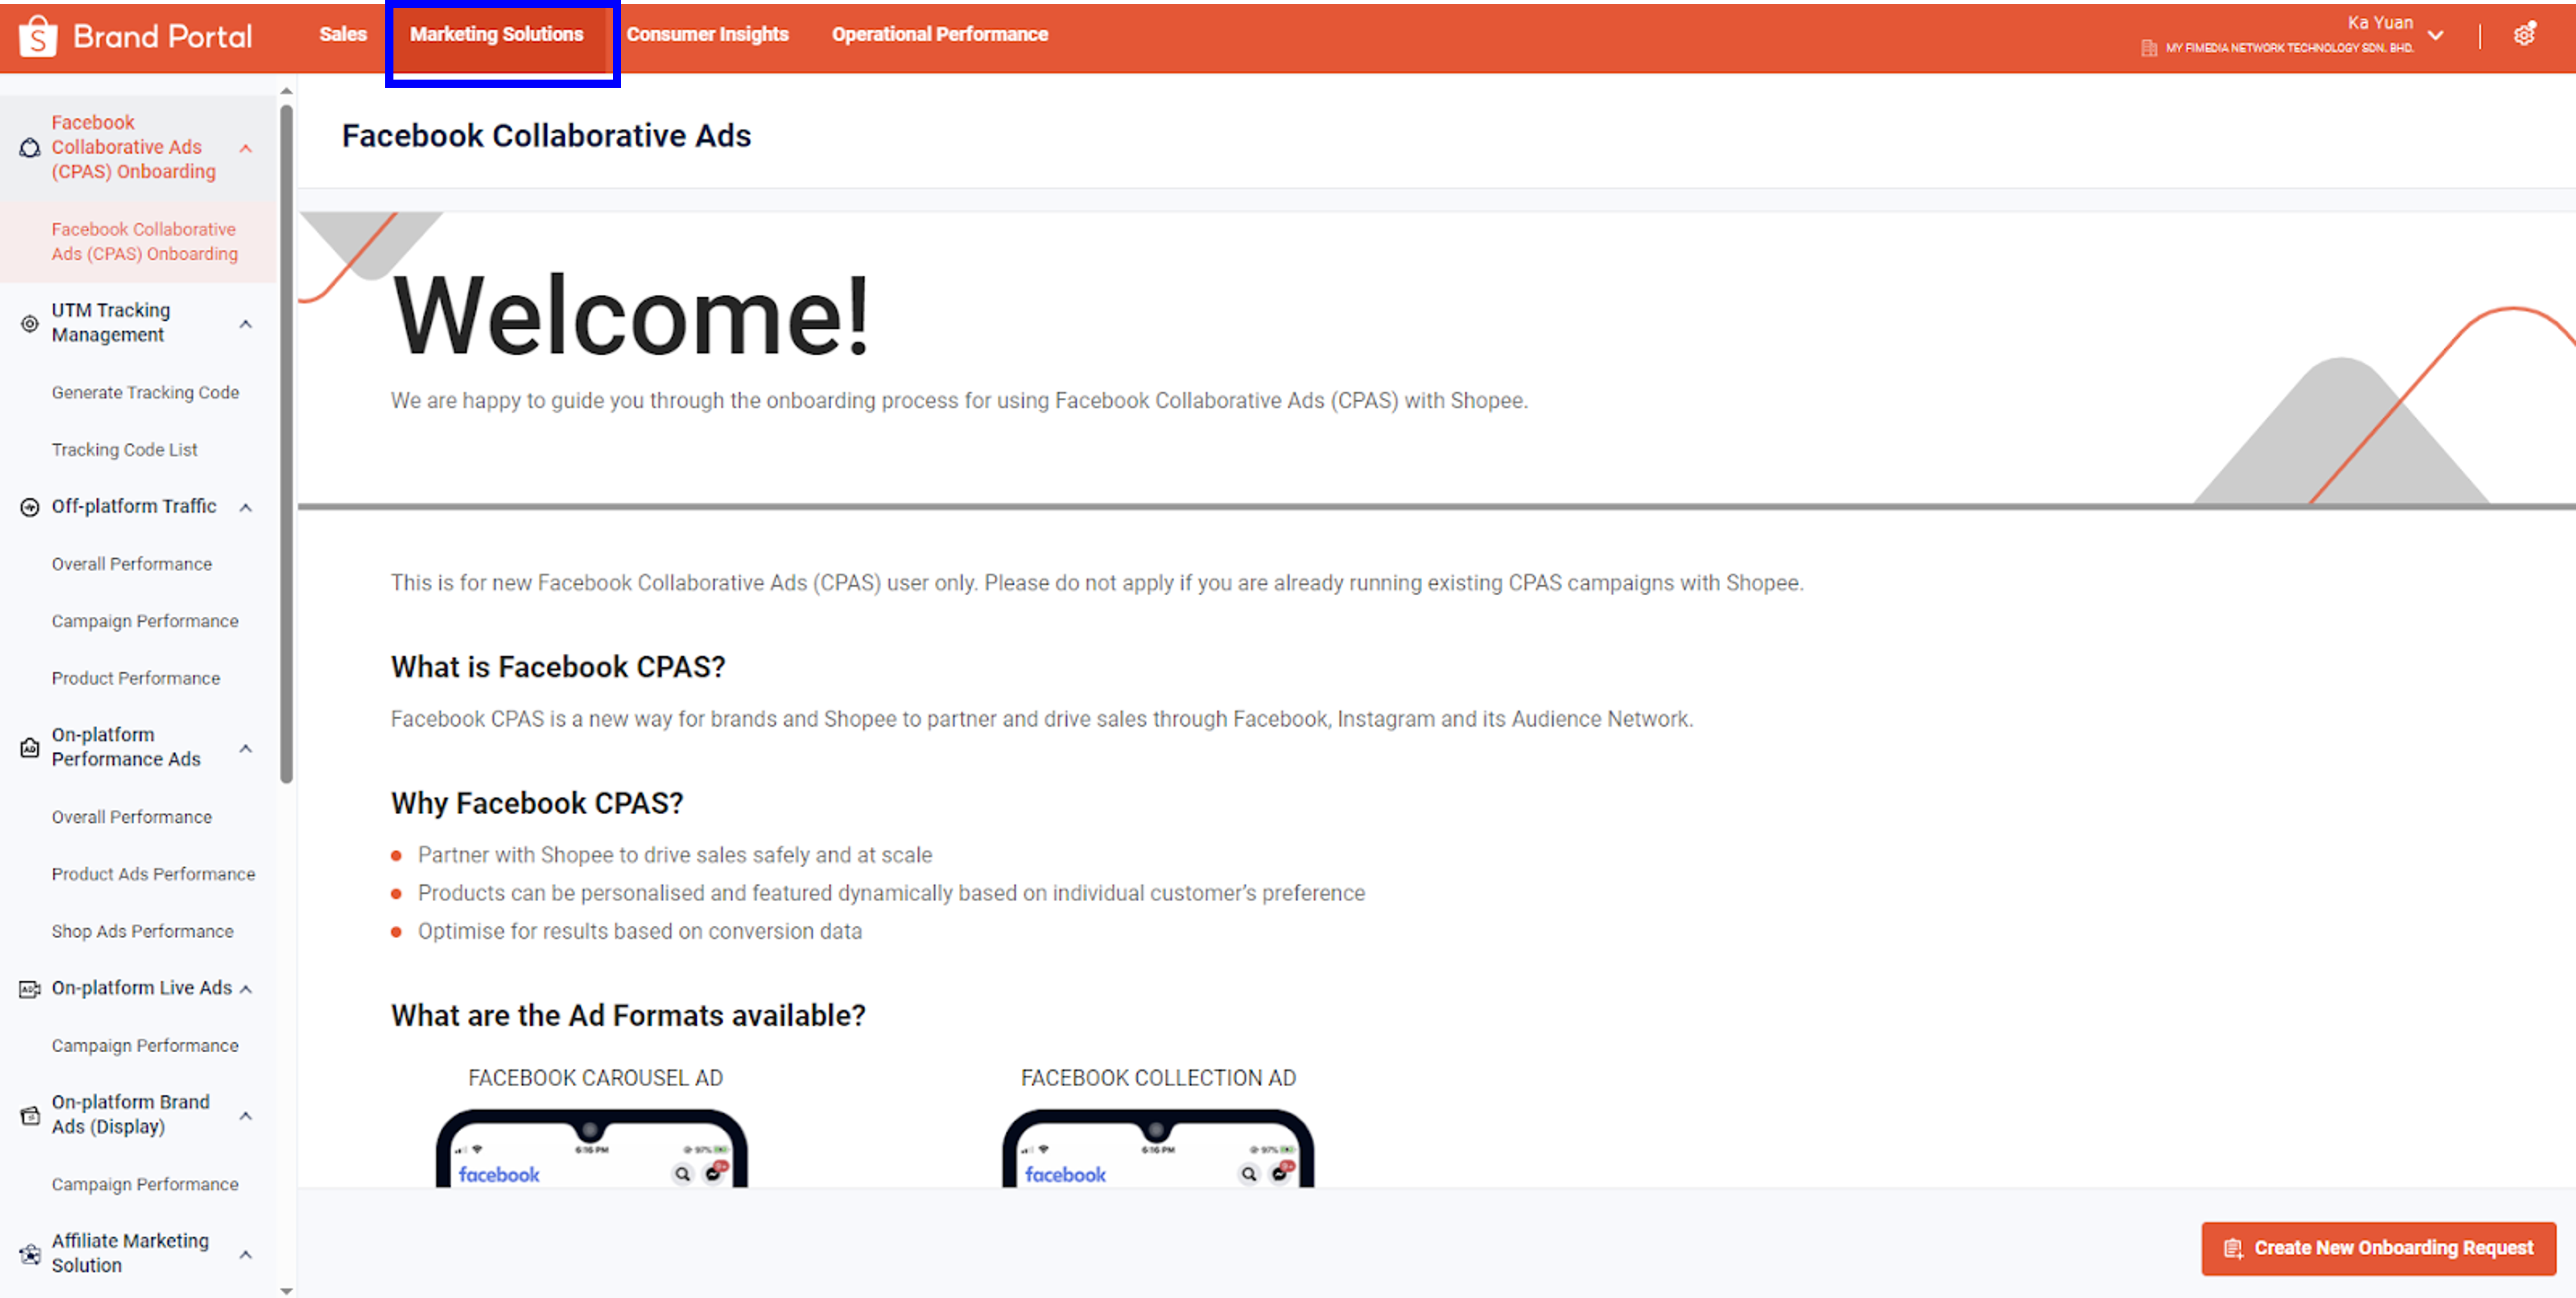Image resolution: width=2576 pixels, height=1298 pixels.
Task: Click the On-platform Performance Ads icon
Action: click(x=28, y=746)
